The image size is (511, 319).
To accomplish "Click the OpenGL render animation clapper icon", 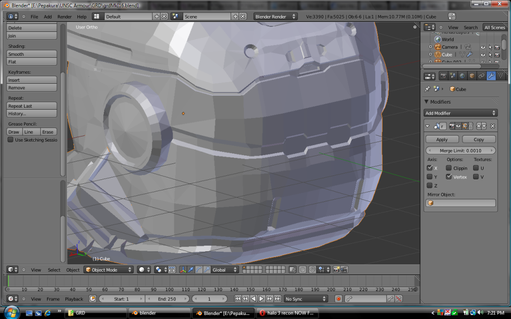I will pos(344,270).
